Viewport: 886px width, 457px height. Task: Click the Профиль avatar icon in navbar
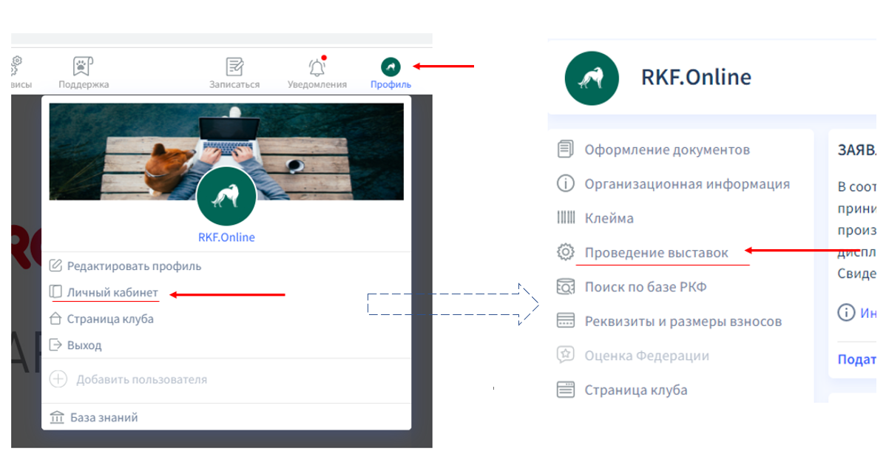[390, 67]
